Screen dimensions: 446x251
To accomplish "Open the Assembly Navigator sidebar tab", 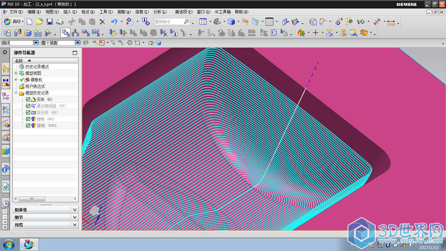I will pos(6,69).
